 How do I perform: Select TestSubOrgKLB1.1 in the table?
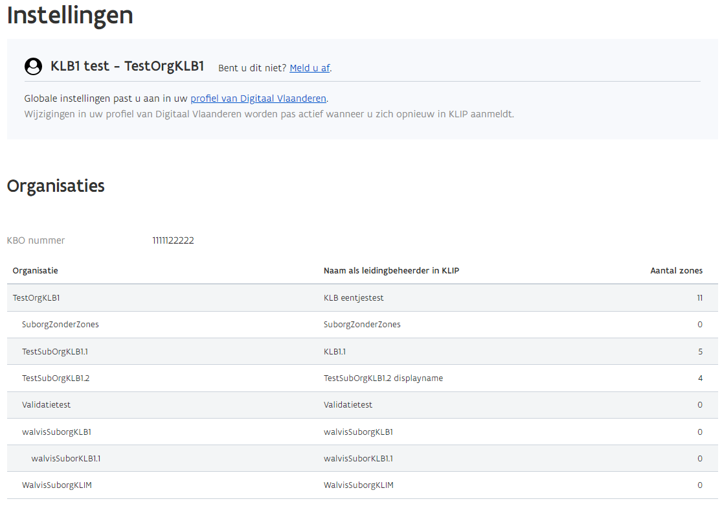56,351
